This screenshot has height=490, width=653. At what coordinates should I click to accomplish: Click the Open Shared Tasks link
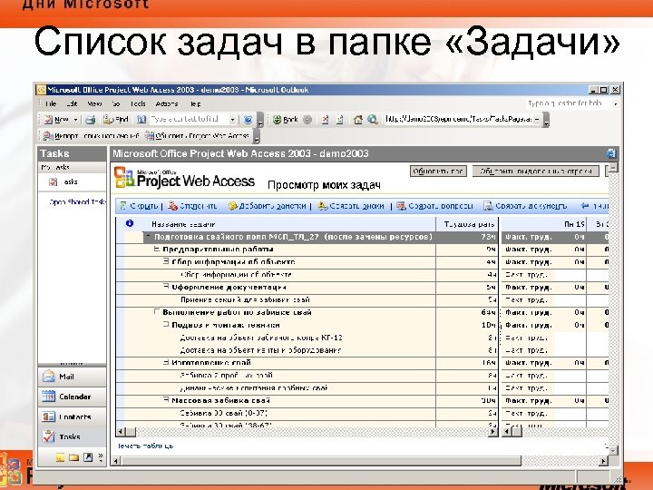pos(77,201)
